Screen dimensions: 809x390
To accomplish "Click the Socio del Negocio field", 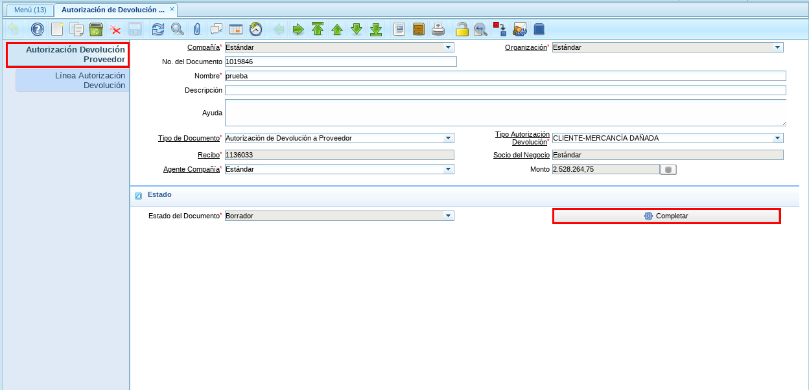I will coord(668,155).
